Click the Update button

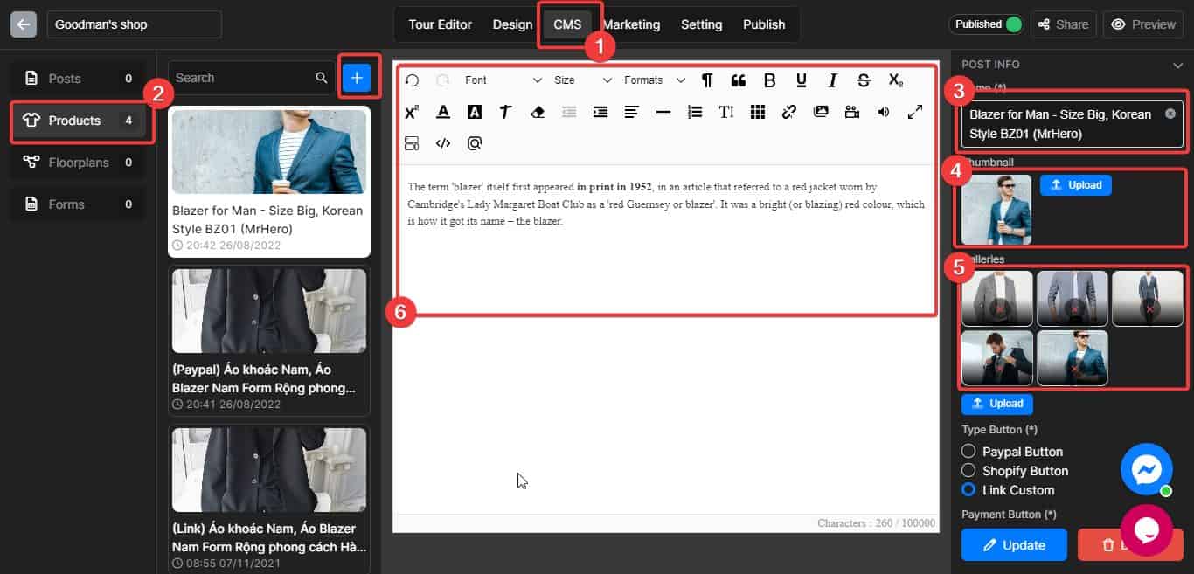click(x=1014, y=545)
